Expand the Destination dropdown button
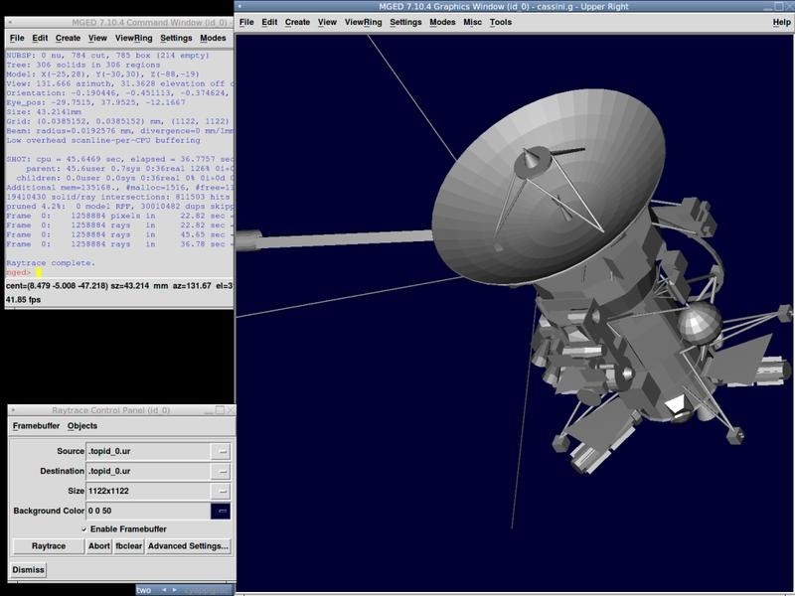Viewport: 795px width, 596px height. (223, 471)
